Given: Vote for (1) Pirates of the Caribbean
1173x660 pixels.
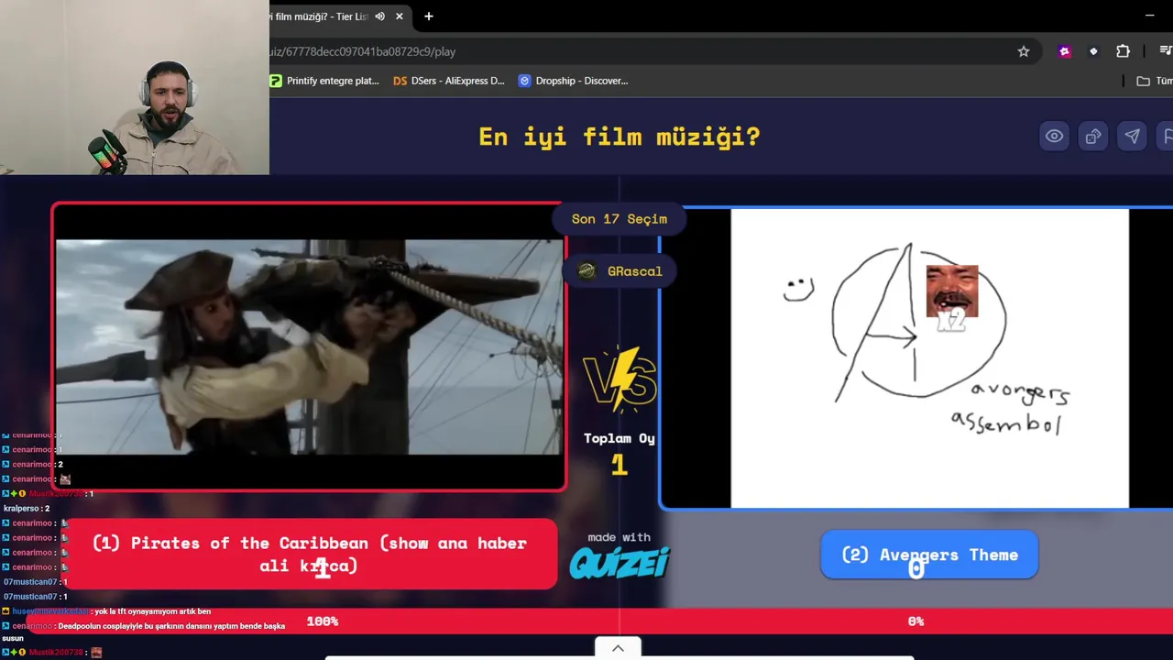Looking at the screenshot, I should point(310,555).
